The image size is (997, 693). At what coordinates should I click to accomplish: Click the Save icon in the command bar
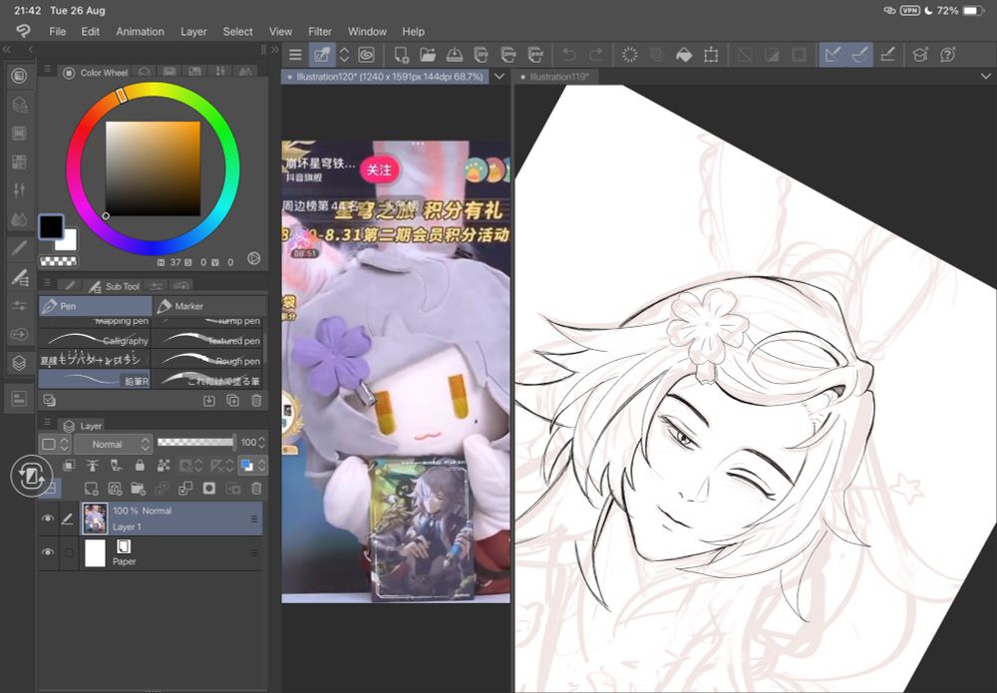click(454, 55)
